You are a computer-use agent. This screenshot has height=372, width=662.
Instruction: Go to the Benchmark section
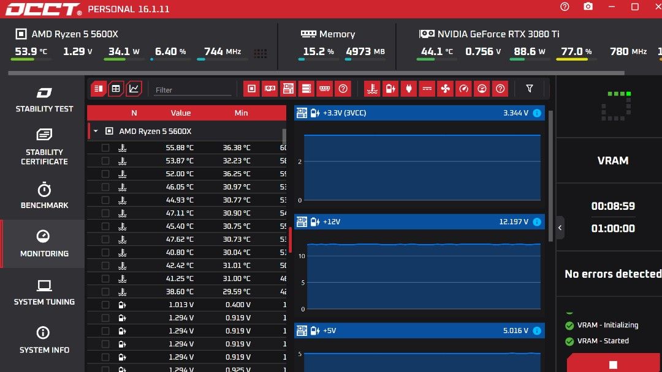(x=44, y=195)
